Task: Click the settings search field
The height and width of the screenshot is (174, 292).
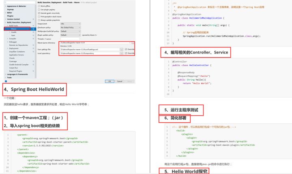Action: tap(19, 2)
